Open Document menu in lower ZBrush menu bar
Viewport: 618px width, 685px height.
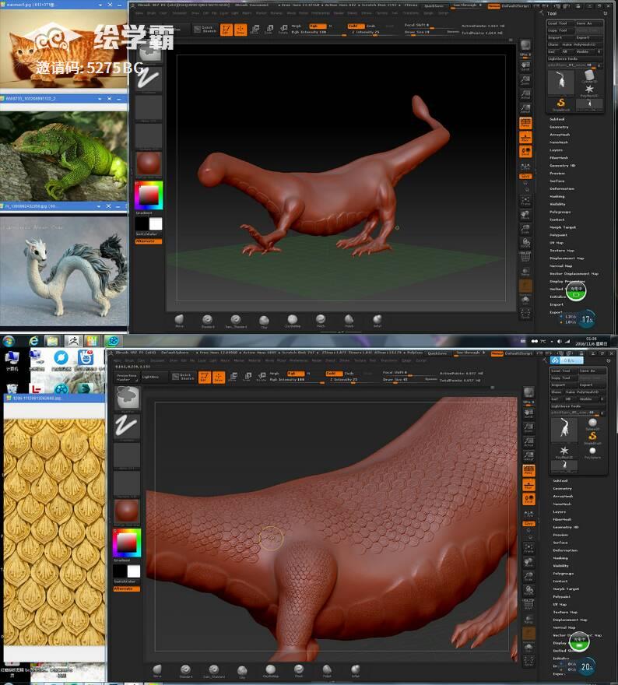(x=157, y=361)
